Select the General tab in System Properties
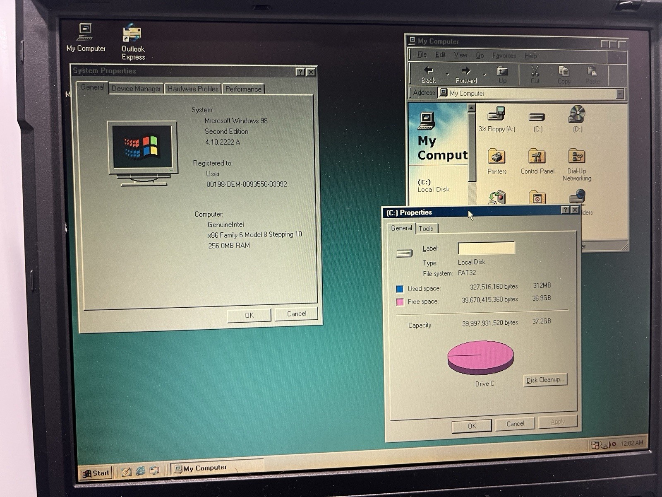 pyautogui.click(x=93, y=87)
